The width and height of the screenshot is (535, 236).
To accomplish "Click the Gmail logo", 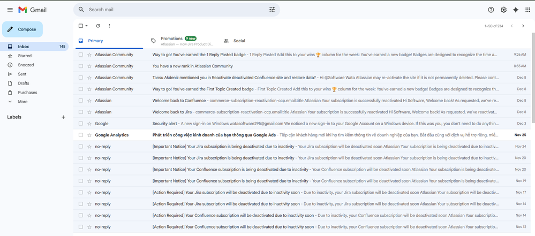I will click(x=33, y=10).
